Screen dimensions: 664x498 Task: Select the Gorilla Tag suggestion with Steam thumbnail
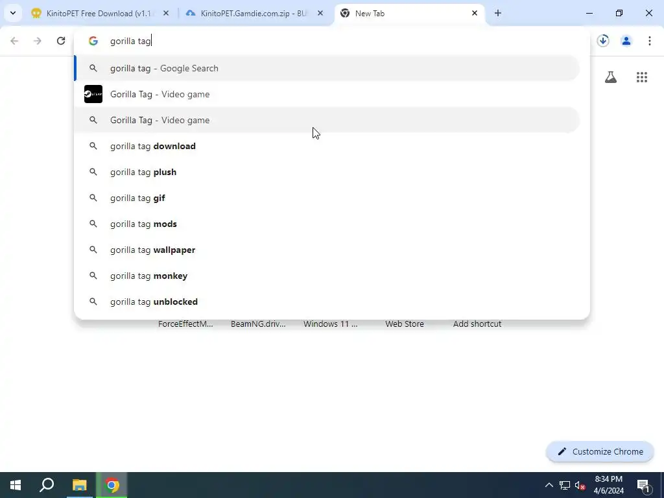click(327, 94)
